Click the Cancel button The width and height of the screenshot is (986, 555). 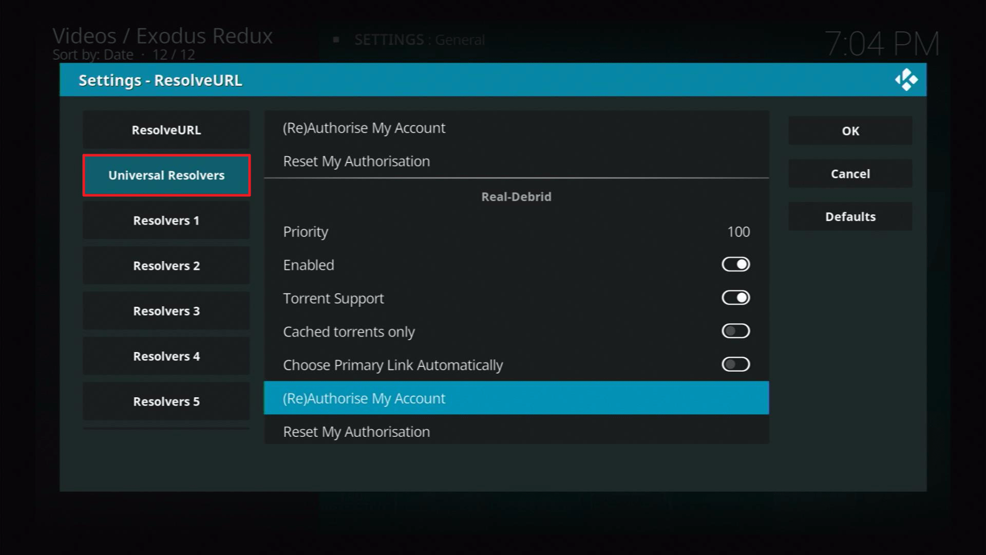click(850, 174)
